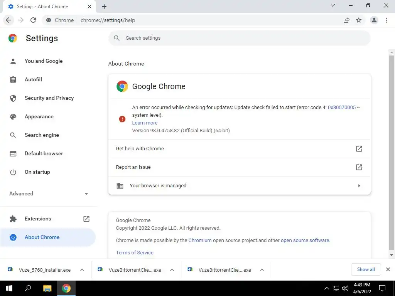The width and height of the screenshot is (395, 296).
Task: Open Search engine settings
Action: [42, 135]
